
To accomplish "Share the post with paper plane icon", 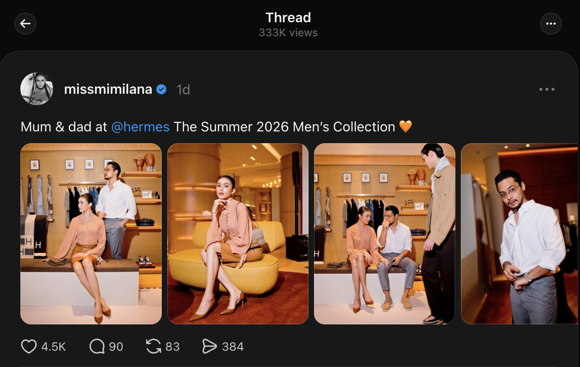I will pos(209,347).
